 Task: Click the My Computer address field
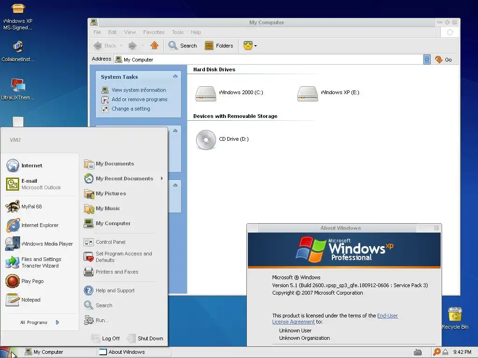[268, 59]
